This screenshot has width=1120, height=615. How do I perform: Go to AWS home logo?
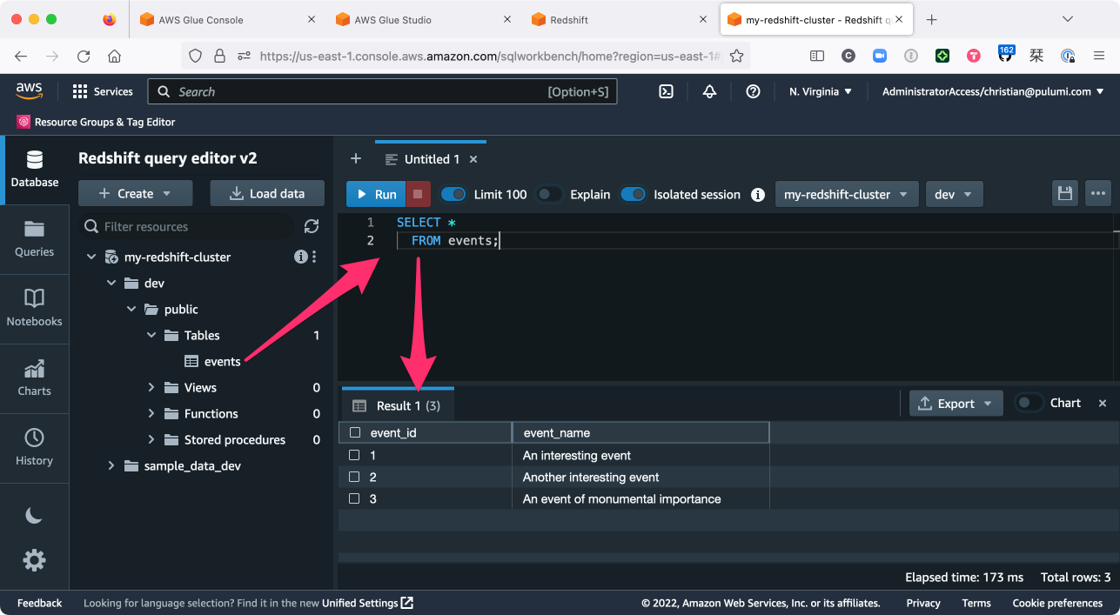pos(29,90)
